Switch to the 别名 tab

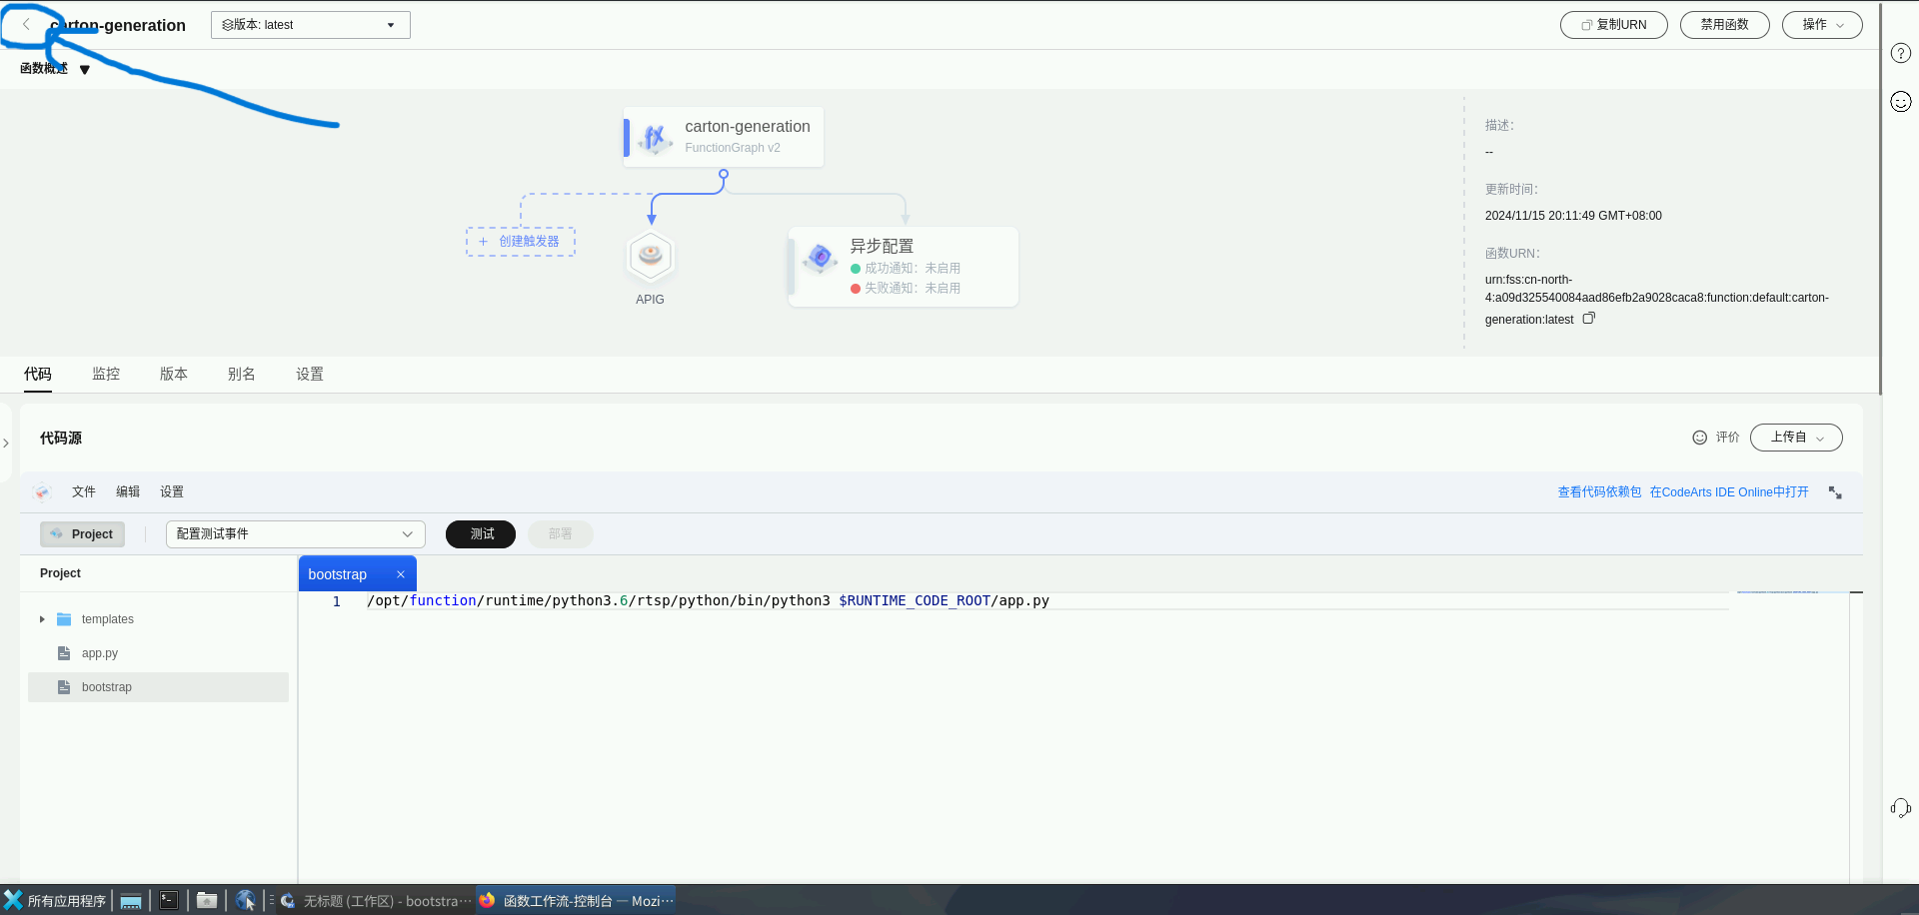tap(242, 374)
